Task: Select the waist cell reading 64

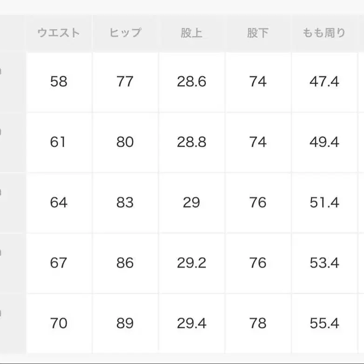Action: pyautogui.click(x=59, y=202)
